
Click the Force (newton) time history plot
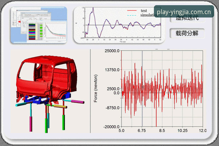[162, 89]
